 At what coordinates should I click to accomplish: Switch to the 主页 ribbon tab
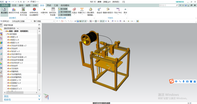click(x=14, y=5)
